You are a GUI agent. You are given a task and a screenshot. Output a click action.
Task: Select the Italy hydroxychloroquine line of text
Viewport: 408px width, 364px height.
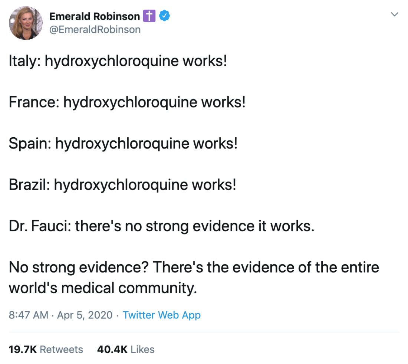click(x=118, y=62)
